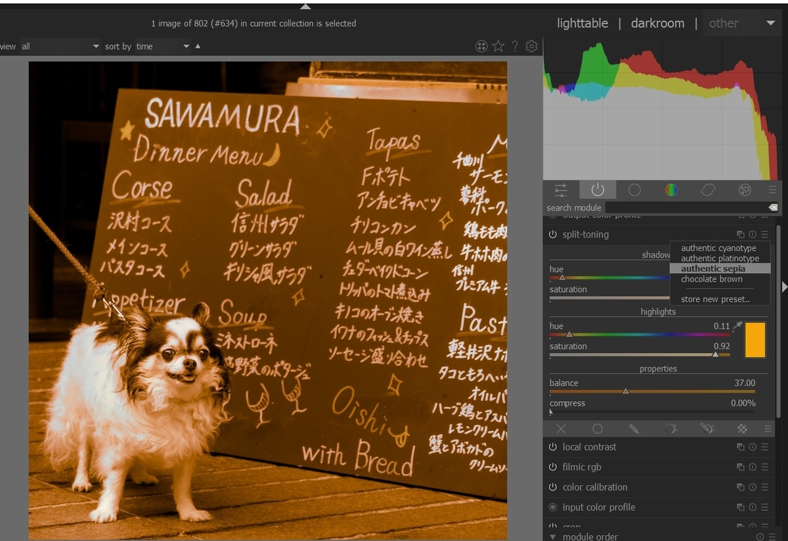Select the no mask (X) blending option

tap(561, 429)
